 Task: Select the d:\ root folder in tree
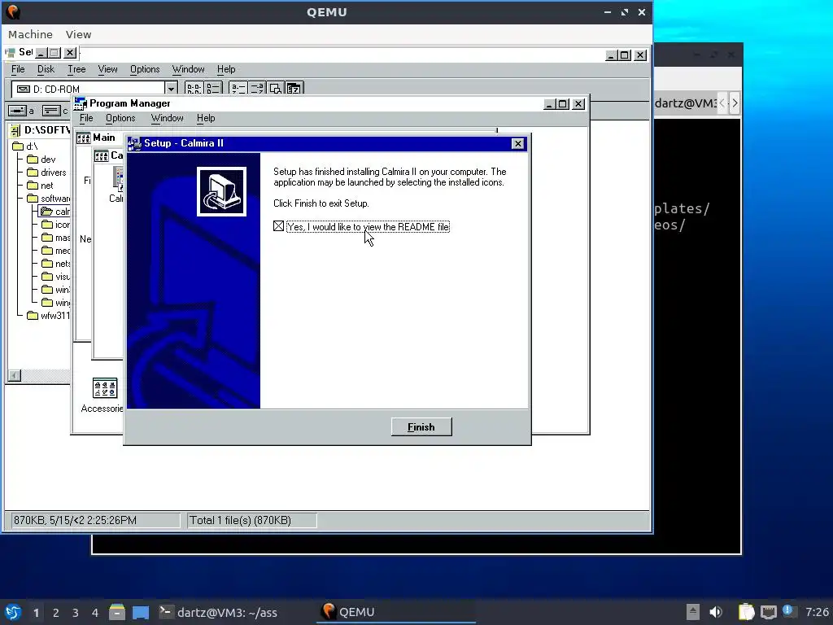pos(25,146)
